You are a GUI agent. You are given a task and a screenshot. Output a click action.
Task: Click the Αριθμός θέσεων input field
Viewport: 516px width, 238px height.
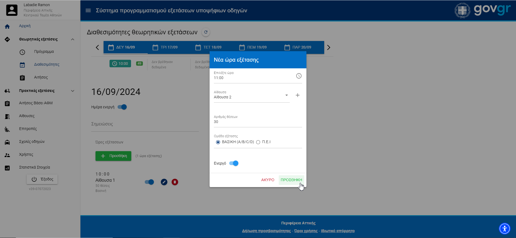coord(257,122)
